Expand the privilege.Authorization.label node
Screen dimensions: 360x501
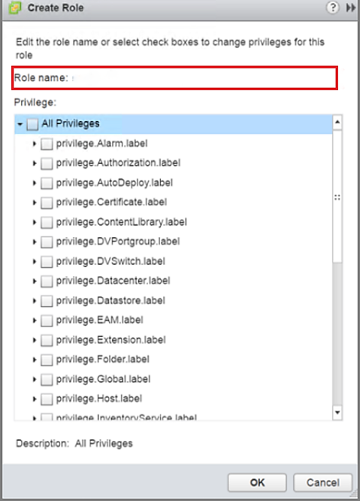click(35, 163)
